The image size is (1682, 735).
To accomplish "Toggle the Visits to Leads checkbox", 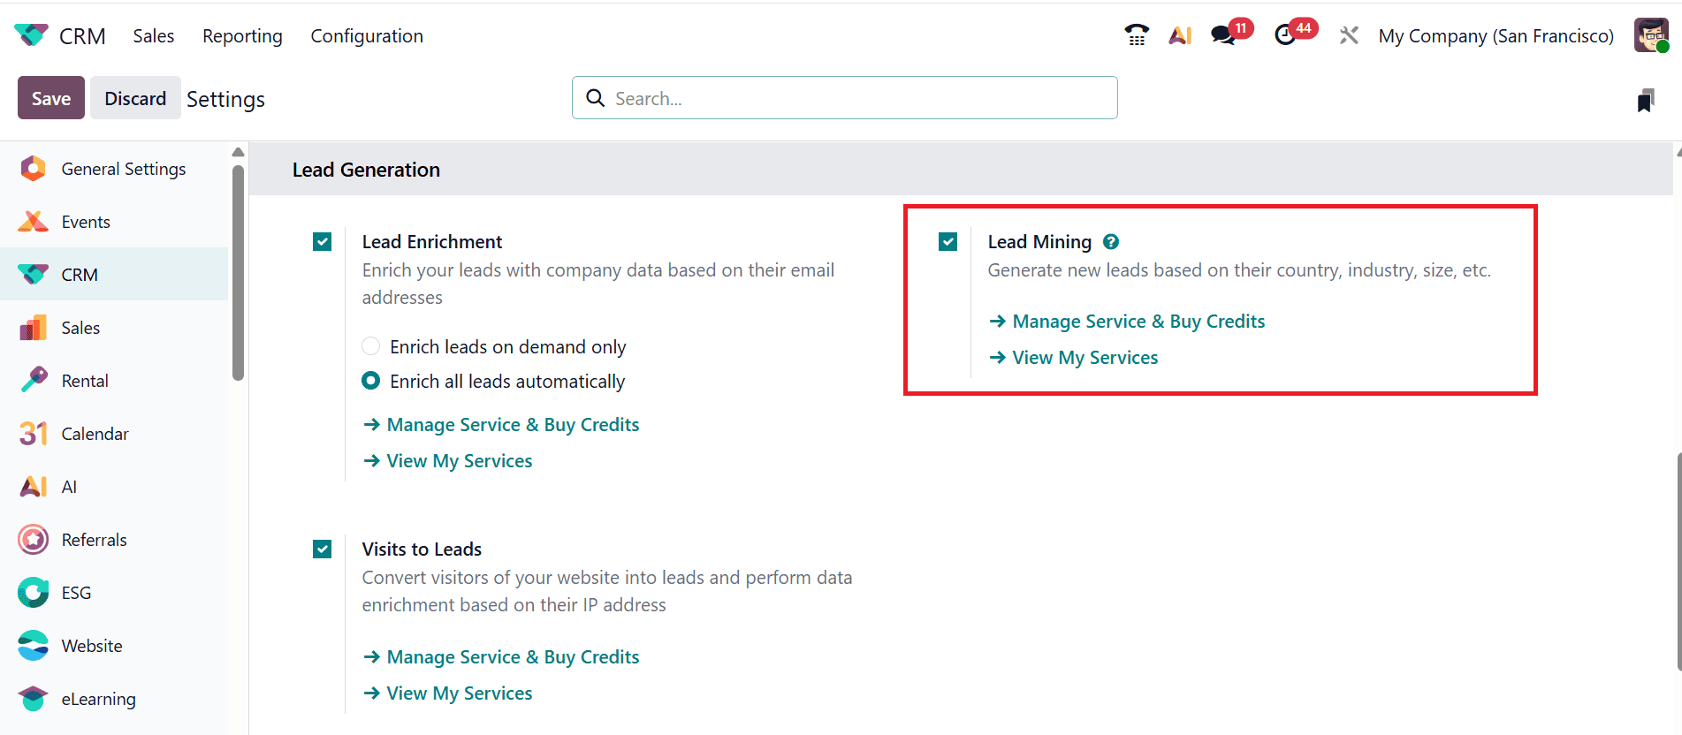I will point(323,549).
